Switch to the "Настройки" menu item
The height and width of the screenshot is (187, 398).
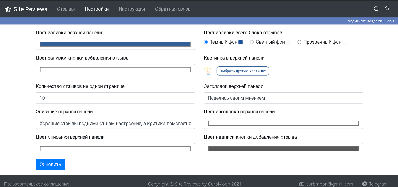pos(97,9)
